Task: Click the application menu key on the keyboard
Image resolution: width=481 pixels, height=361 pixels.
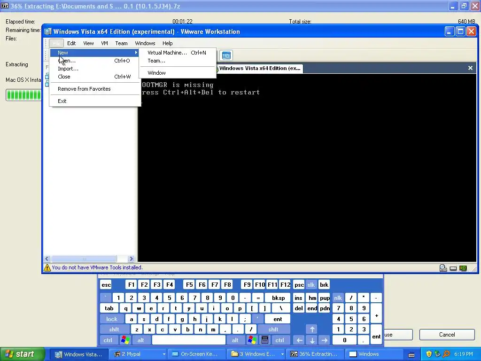Action: [x=265, y=340]
